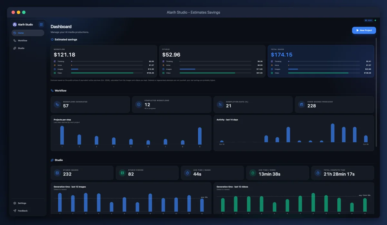The width and height of the screenshot is (387, 225).
Task: Click the Thinking icon in the Workflow savings card
Action: pos(55,61)
